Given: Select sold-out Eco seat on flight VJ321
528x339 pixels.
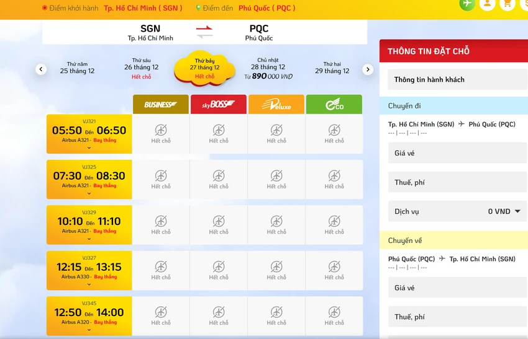Looking at the screenshot, I should 334,134.
